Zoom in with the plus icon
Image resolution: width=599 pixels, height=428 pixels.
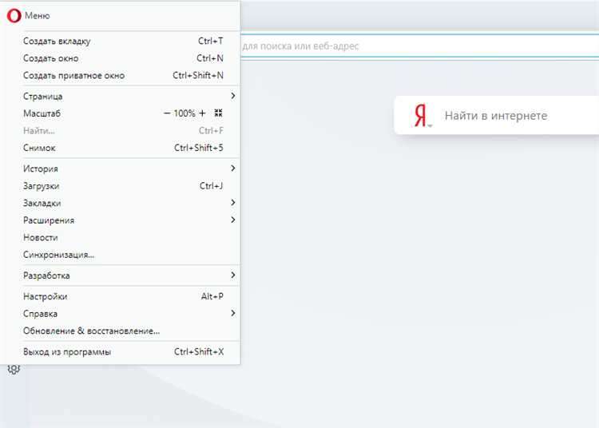[202, 113]
